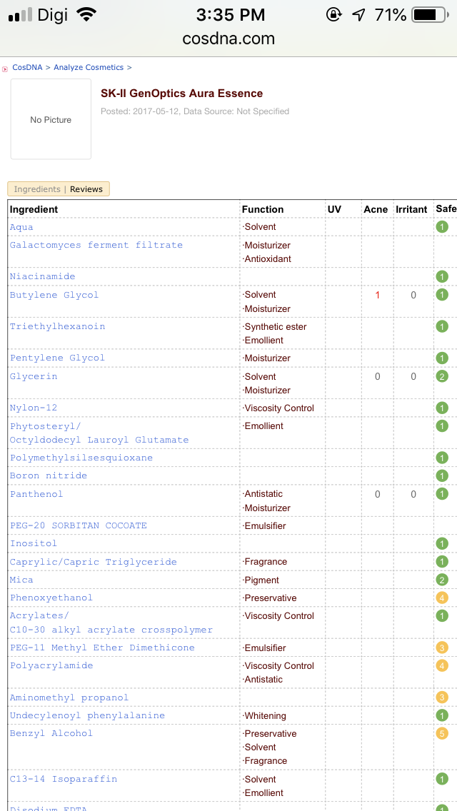Click the Irritant column header
The width and height of the screenshot is (457, 811).
coord(411,209)
